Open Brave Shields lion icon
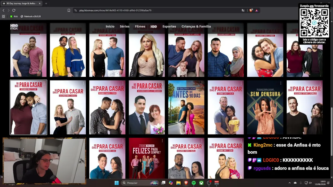 pyautogui.click(x=251, y=10)
